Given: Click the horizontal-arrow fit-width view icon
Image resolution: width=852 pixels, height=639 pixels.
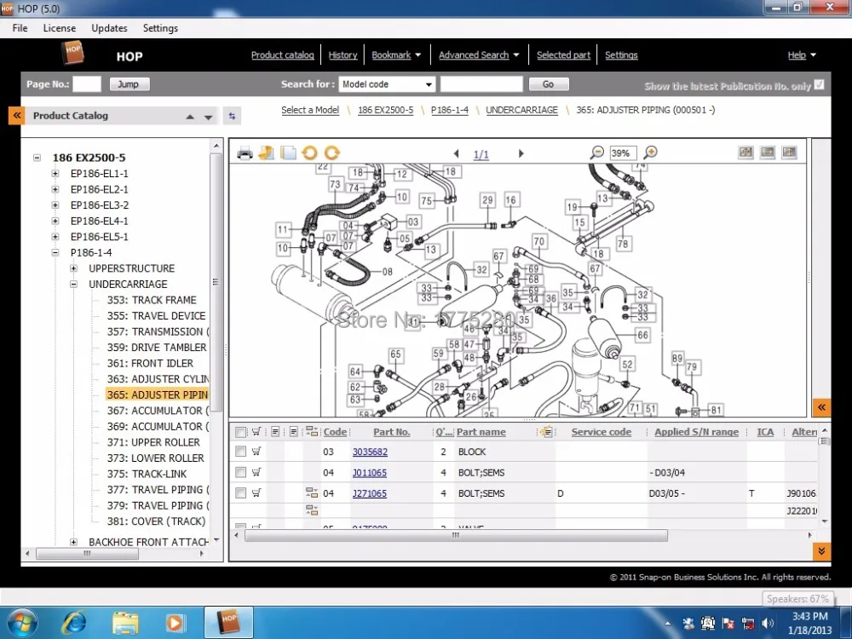Looking at the screenshot, I should (768, 153).
